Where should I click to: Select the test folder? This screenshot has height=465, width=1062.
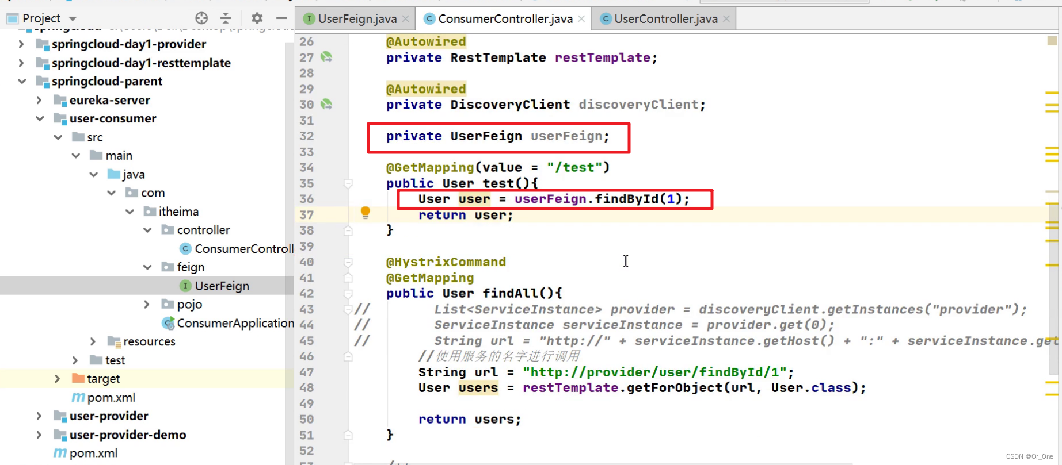pos(115,360)
